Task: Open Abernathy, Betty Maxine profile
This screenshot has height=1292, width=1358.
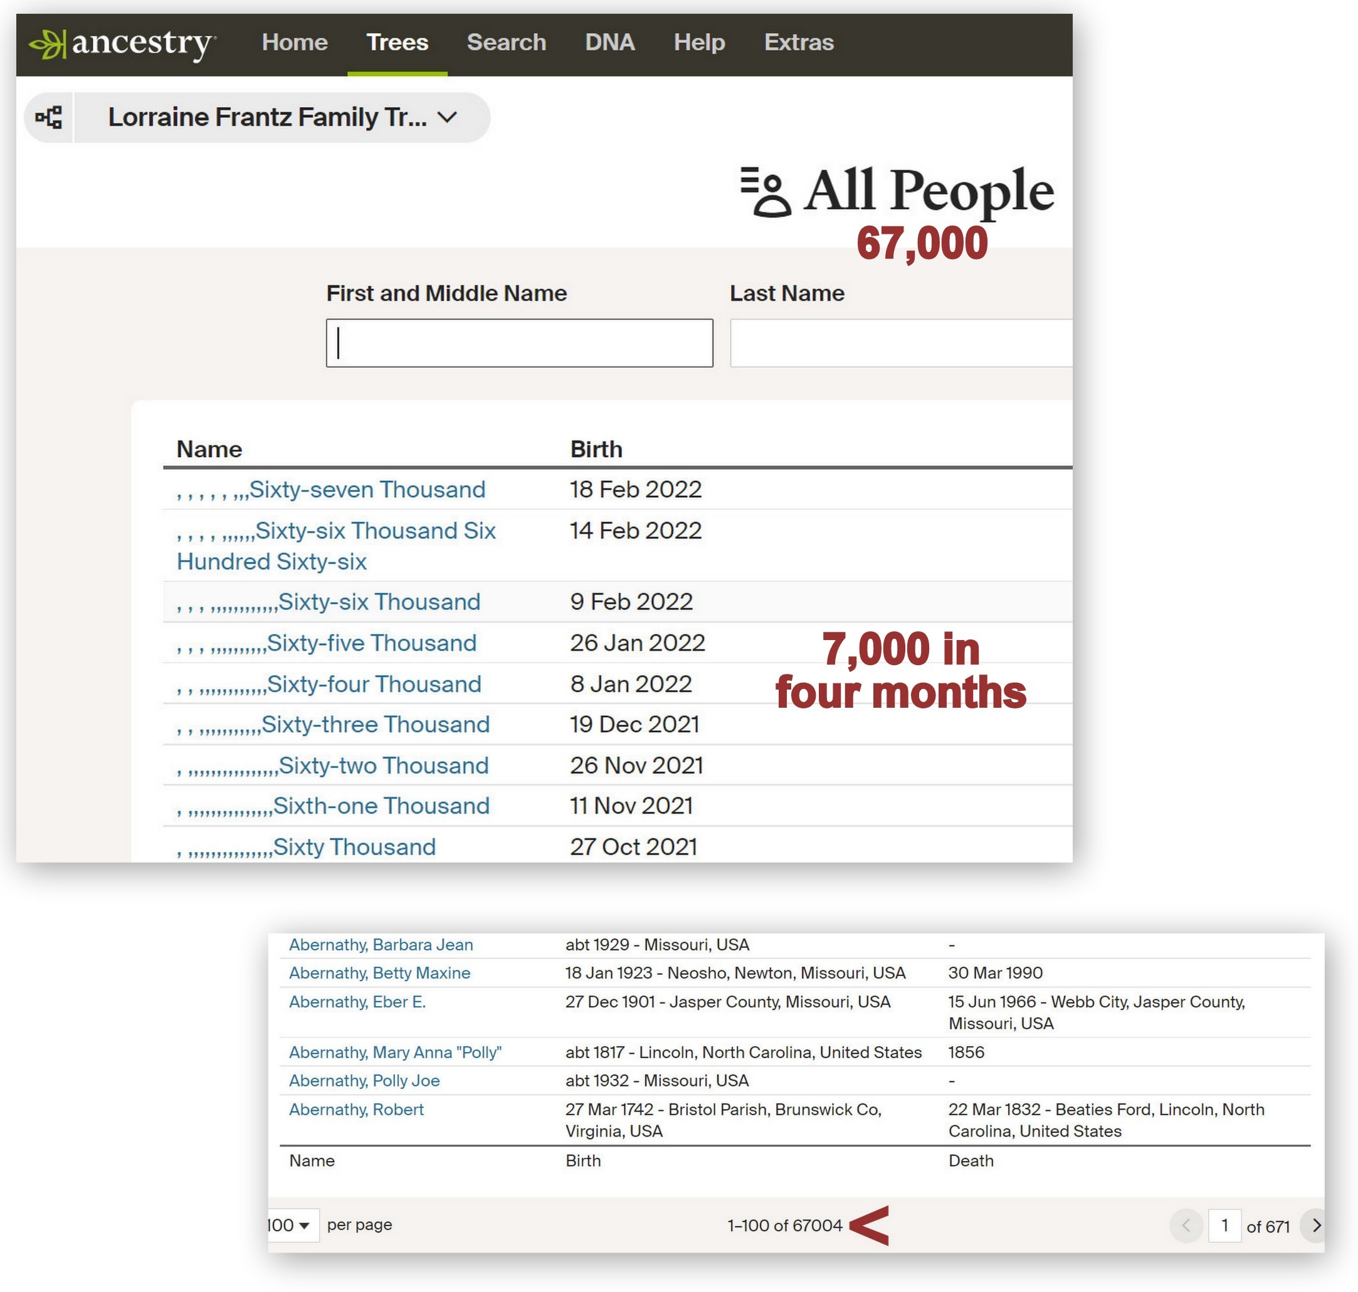Action: tap(379, 973)
